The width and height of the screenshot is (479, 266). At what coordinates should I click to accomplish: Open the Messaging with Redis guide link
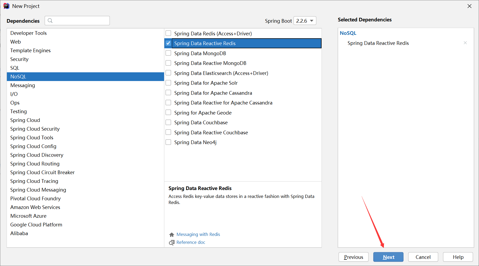click(198, 234)
